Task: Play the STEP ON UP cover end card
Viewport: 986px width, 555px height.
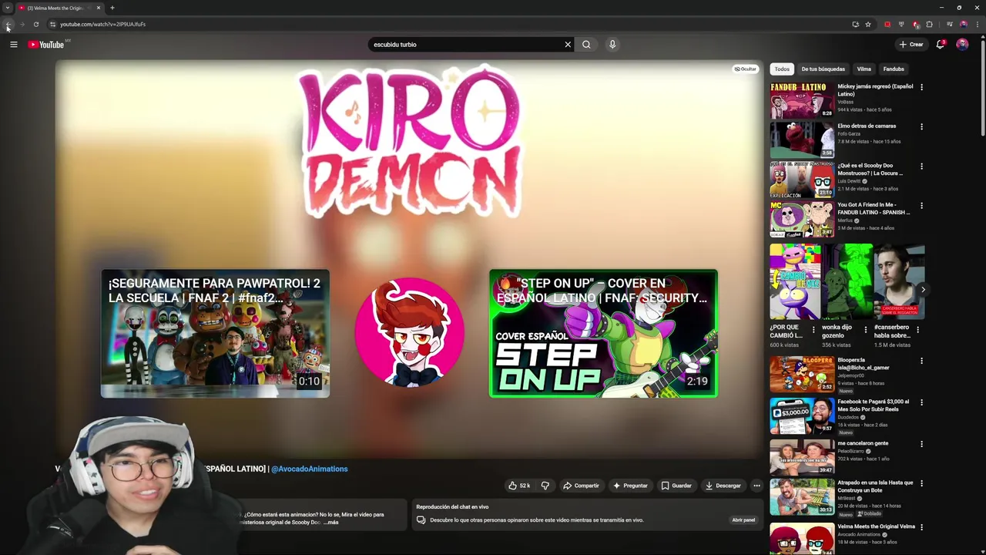Action: pyautogui.click(x=603, y=334)
